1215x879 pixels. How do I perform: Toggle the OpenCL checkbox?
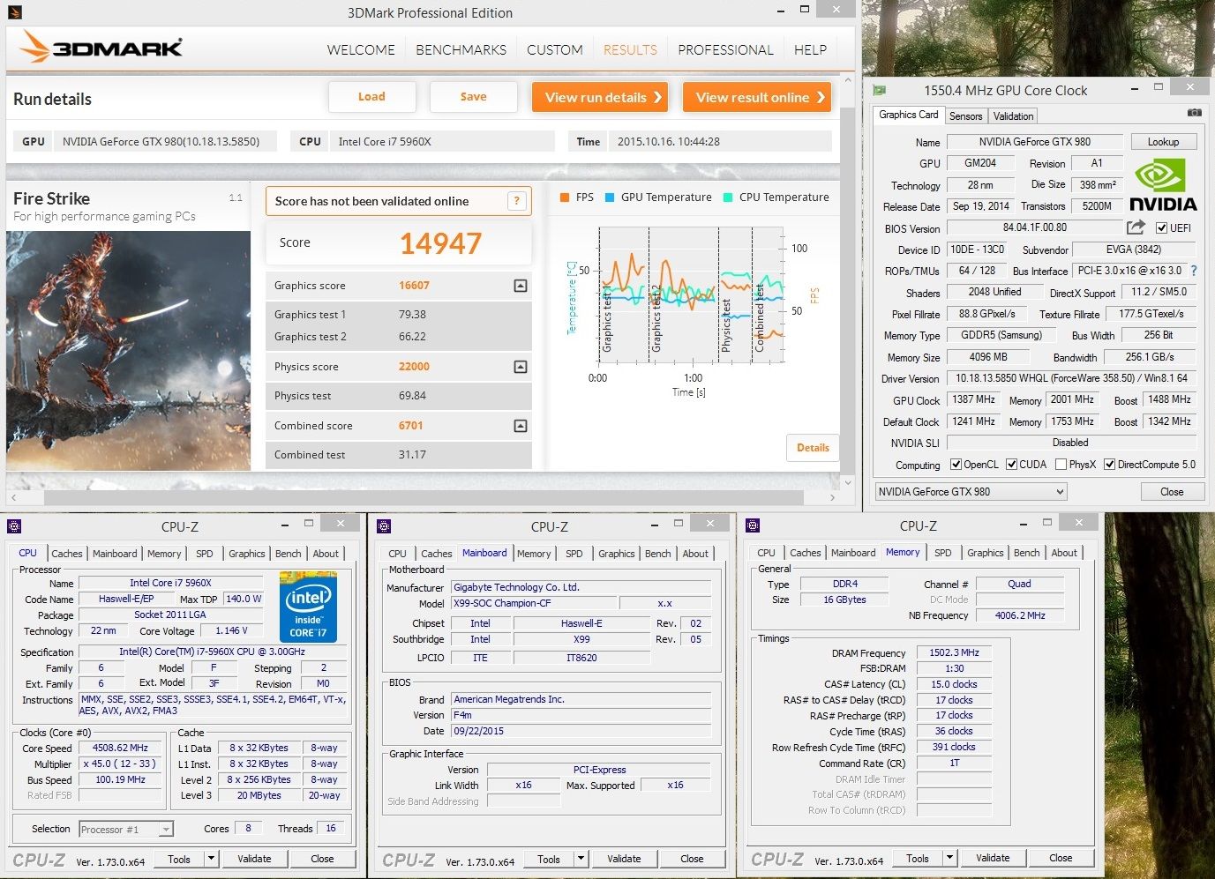tap(956, 465)
